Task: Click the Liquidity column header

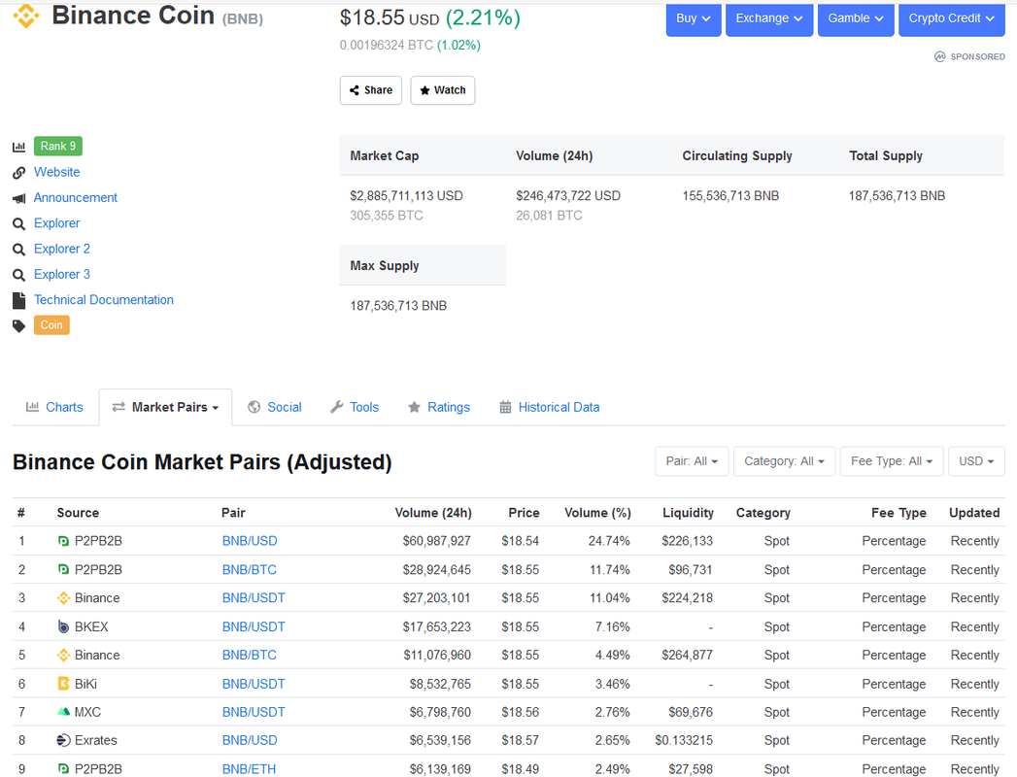Action: tap(688, 513)
